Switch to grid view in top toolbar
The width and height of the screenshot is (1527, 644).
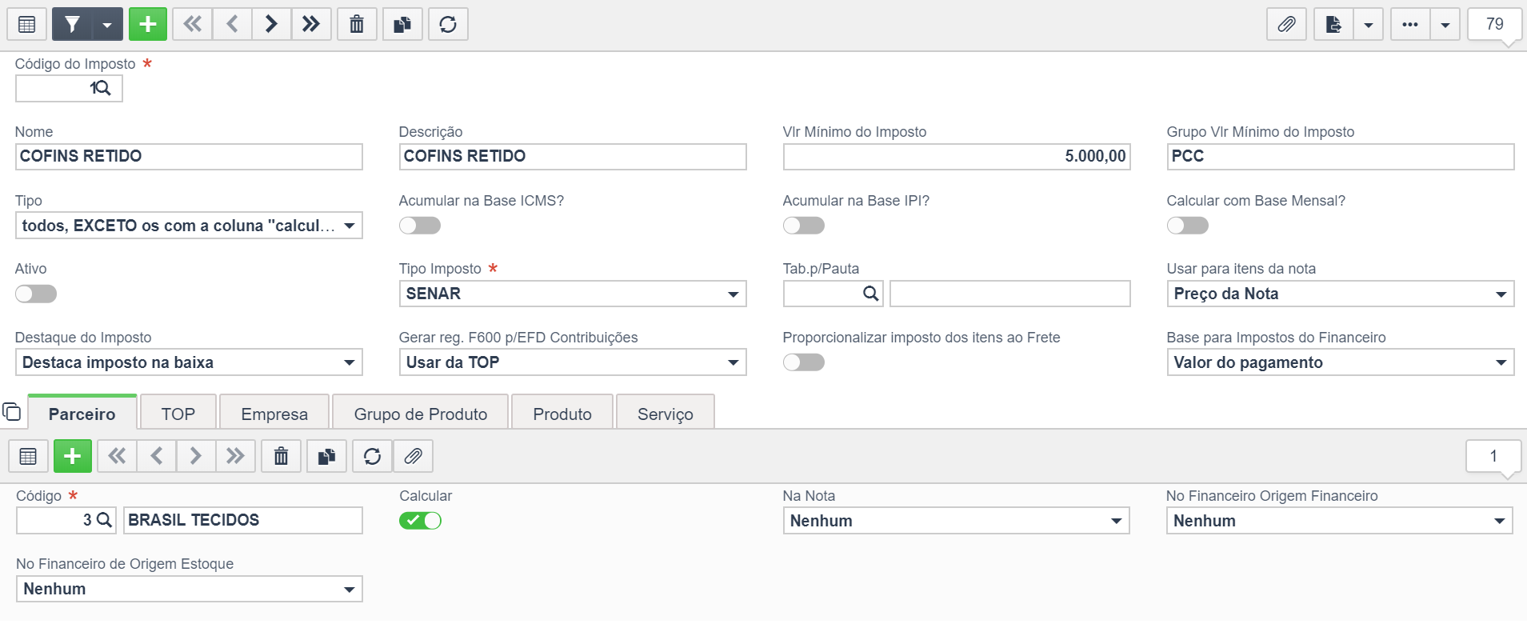26,24
